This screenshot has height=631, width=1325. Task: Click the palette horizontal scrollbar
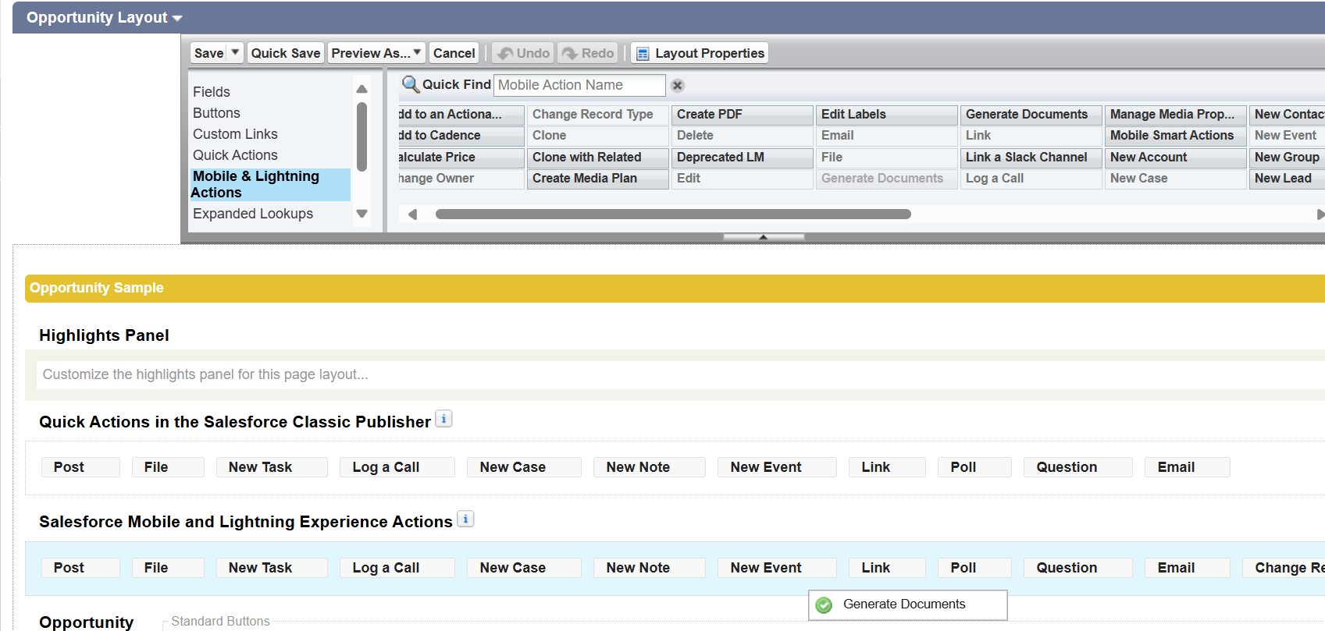(x=672, y=214)
